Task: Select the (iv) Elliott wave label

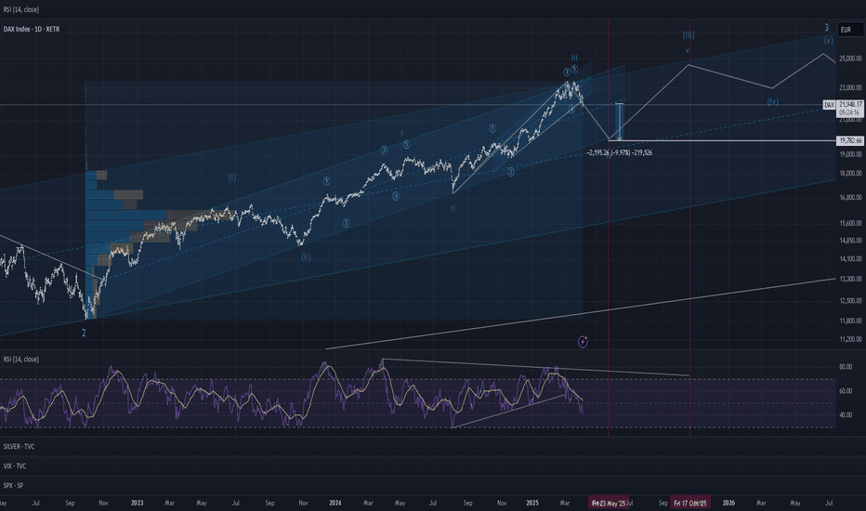Action: pos(773,101)
